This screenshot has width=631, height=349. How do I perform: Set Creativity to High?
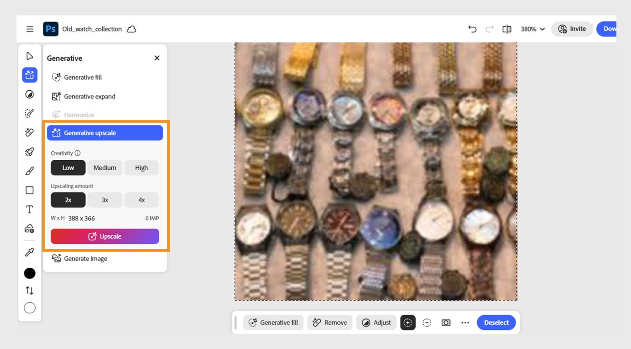pyautogui.click(x=142, y=168)
